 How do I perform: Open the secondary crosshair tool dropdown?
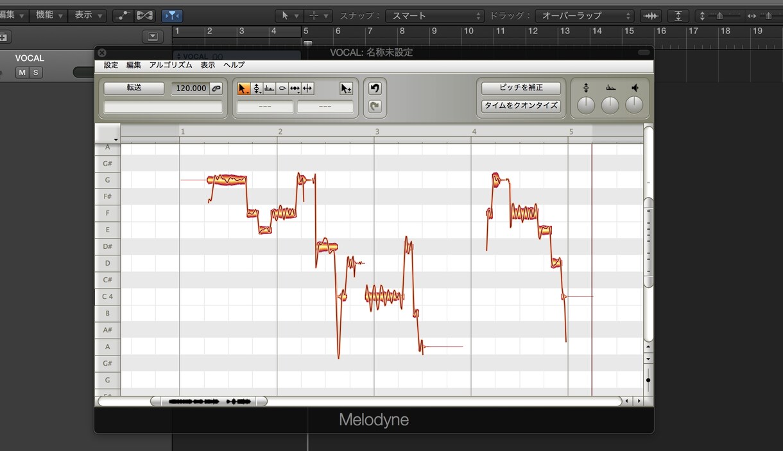(318, 15)
